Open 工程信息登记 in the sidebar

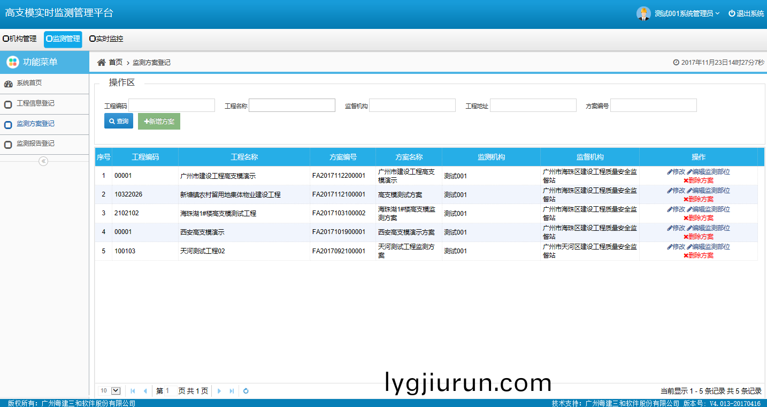[35, 103]
